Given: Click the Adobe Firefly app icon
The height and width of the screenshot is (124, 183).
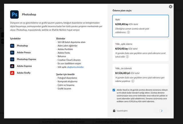Looking at the screenshot, I should tap(12, 73).
